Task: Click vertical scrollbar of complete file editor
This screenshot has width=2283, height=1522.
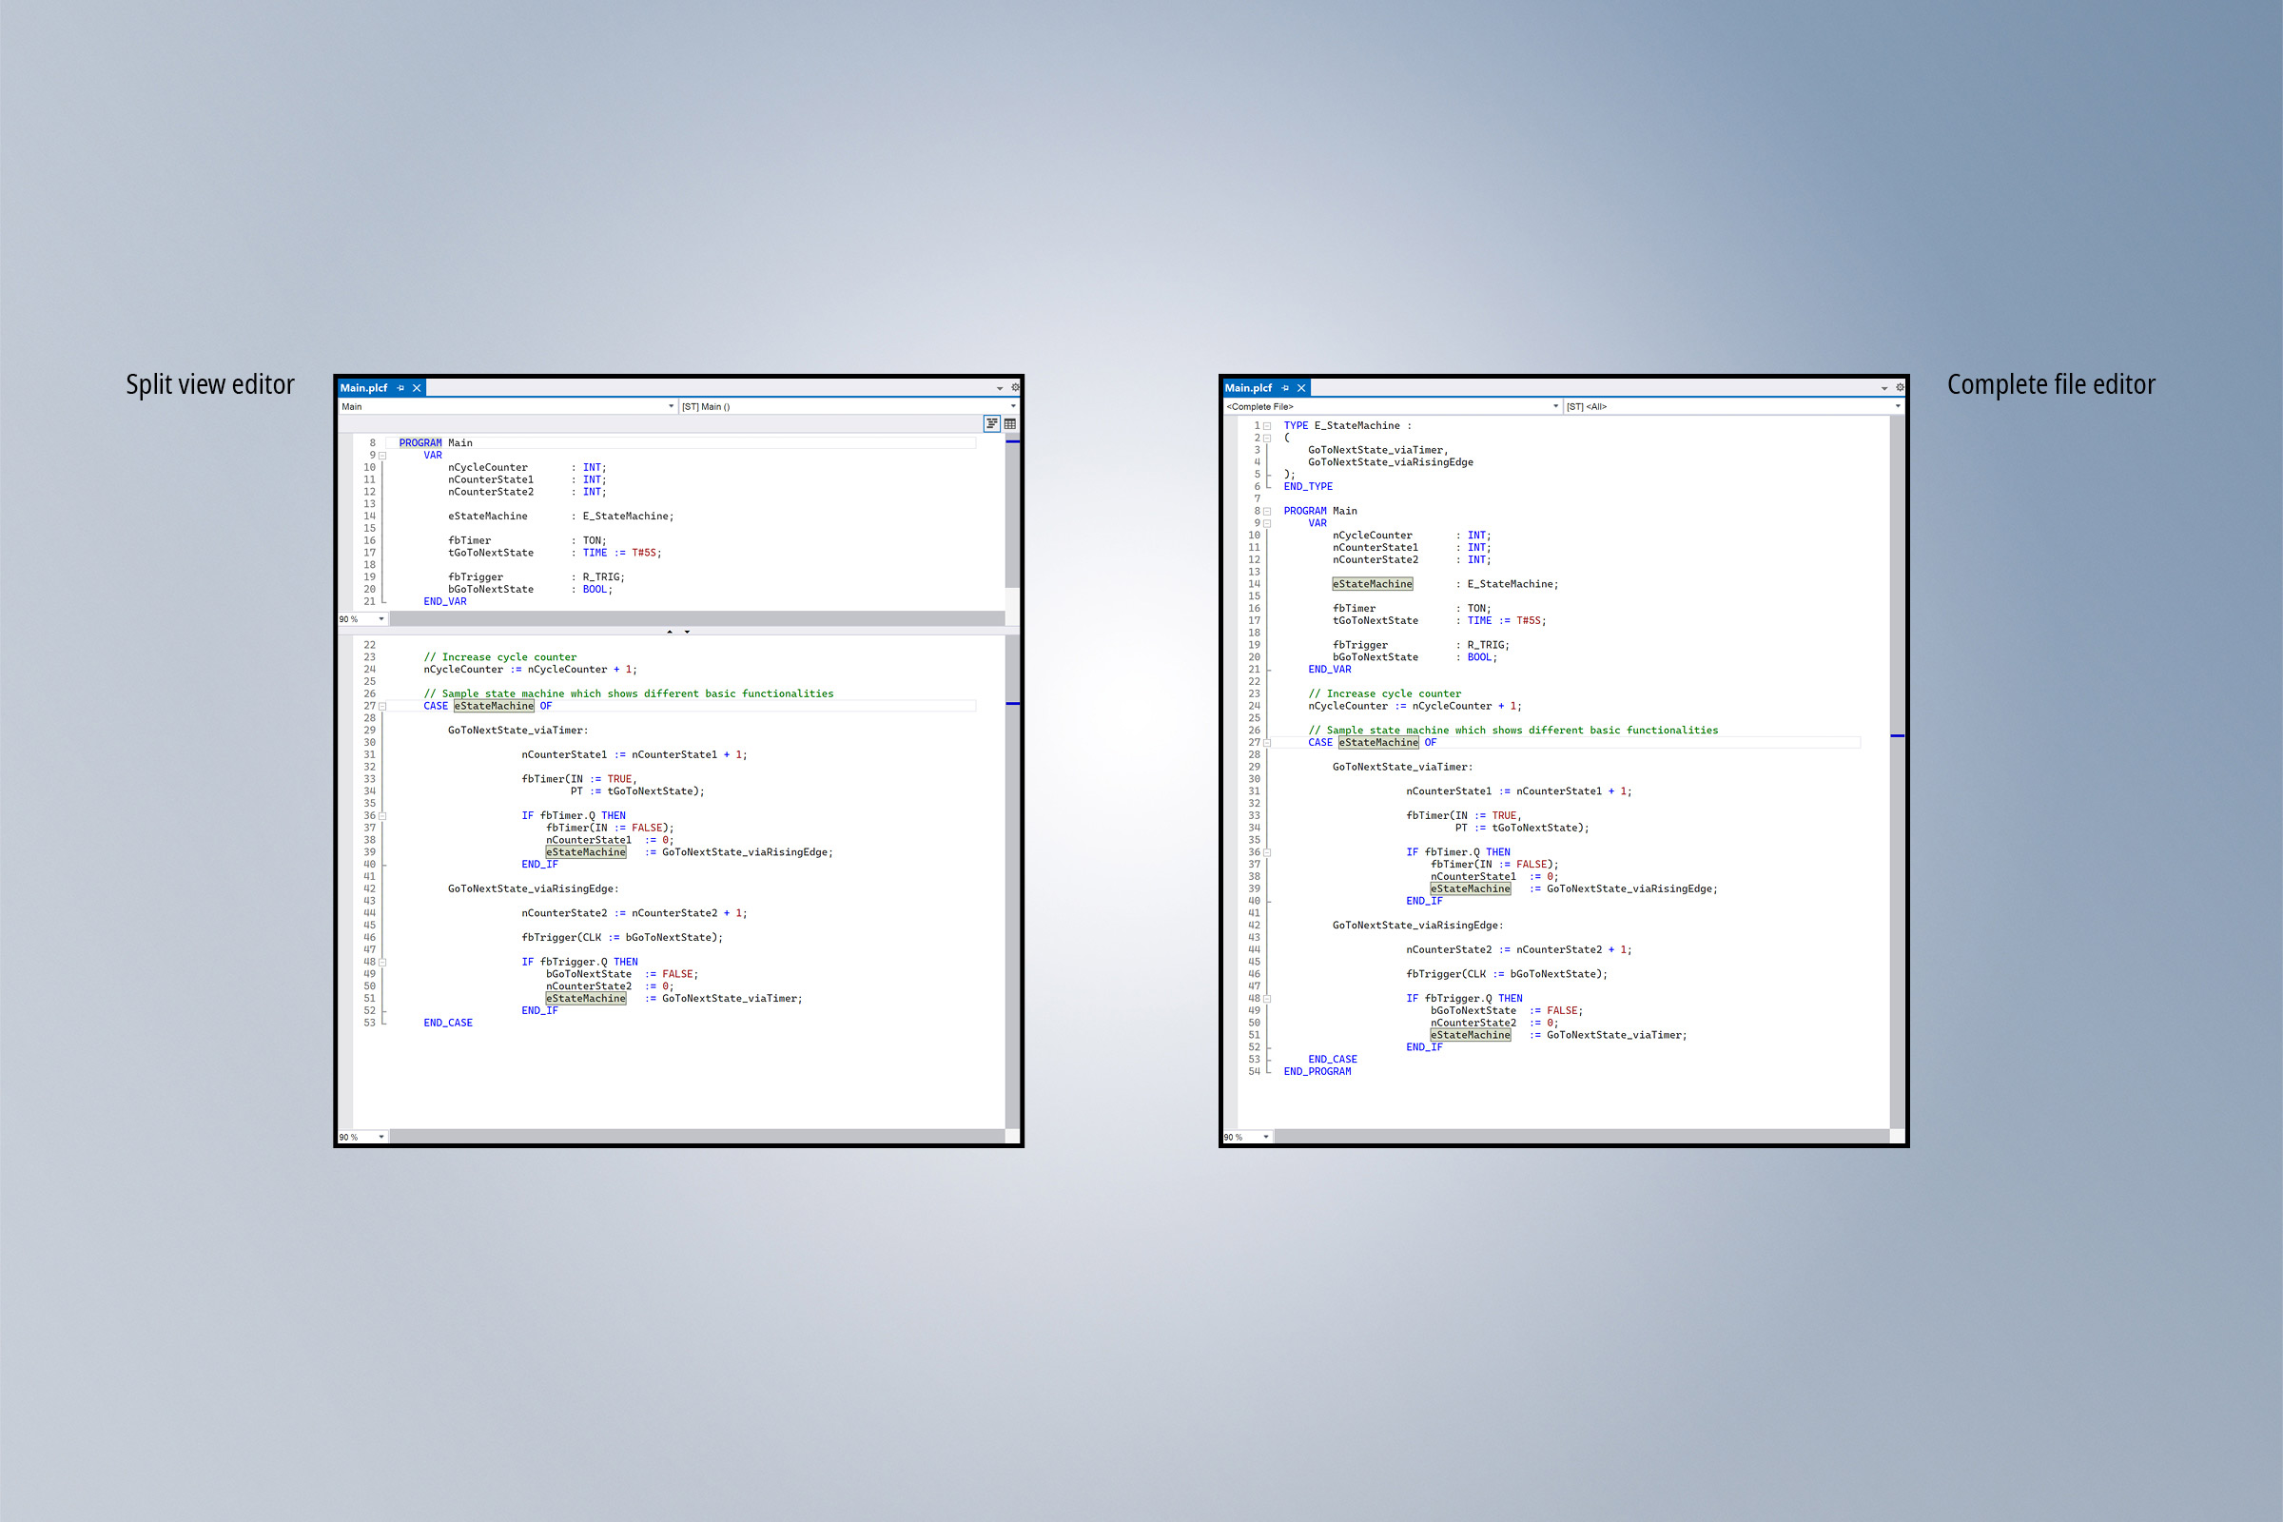Action: 1897,873
